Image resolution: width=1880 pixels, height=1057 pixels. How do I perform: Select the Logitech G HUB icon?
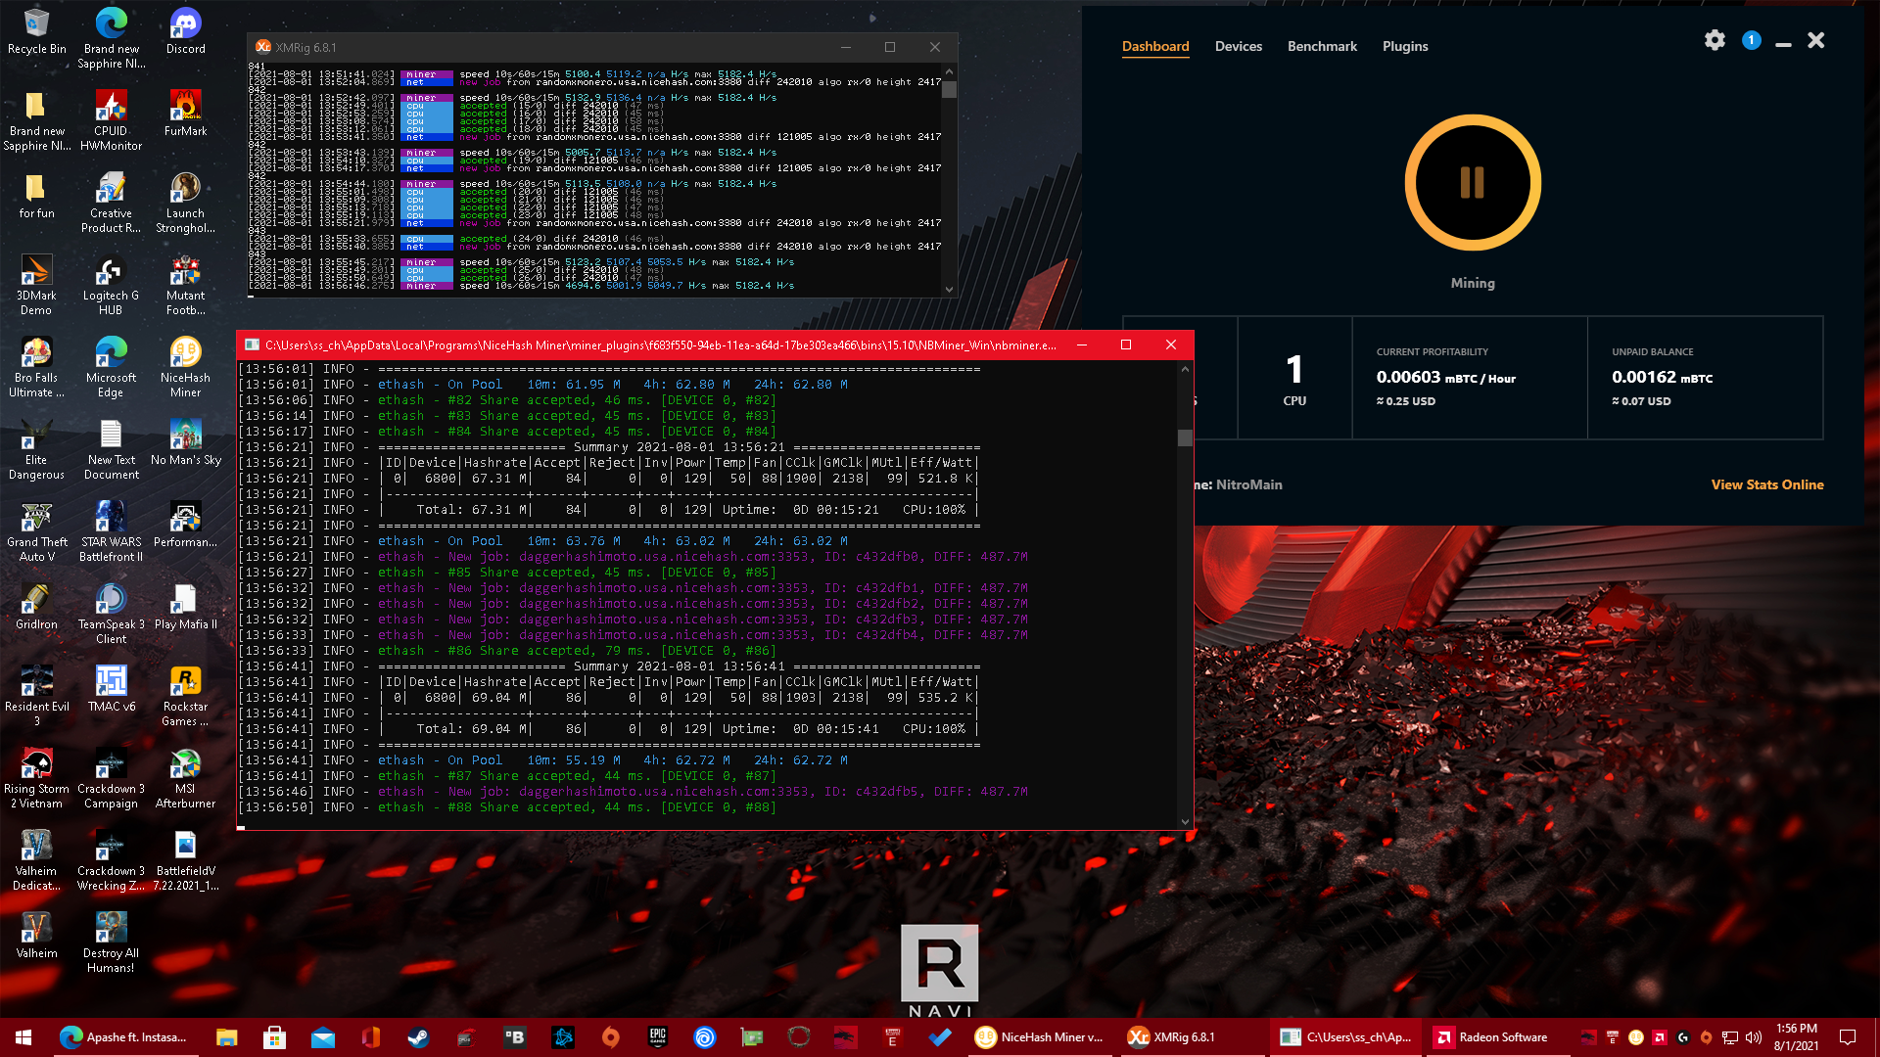pyautogui.click(x=111, y=286)
